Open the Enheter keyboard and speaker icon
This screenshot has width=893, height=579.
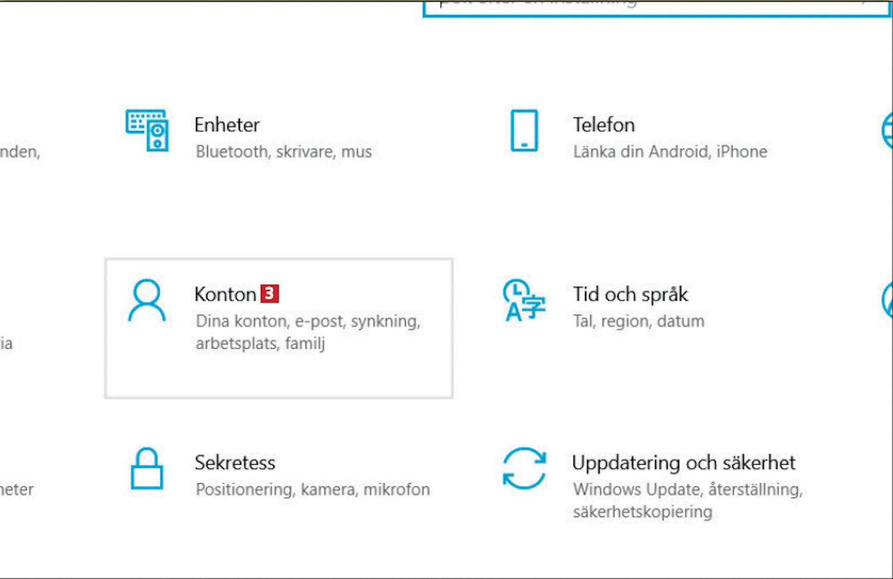147,130
